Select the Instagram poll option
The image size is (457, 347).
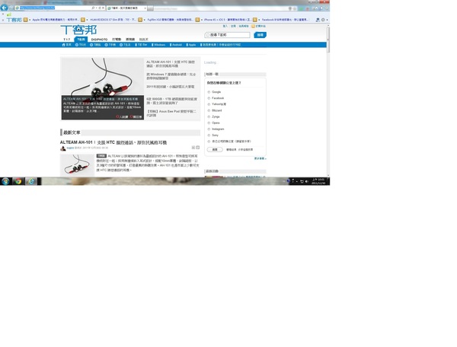[209, 129]
